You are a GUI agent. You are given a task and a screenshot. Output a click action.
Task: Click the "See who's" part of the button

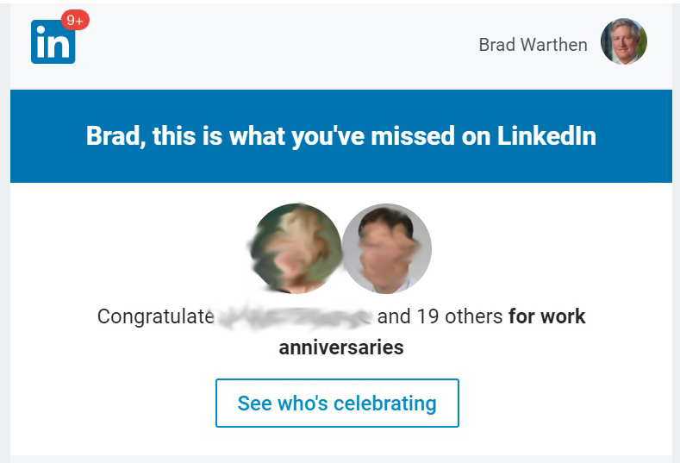click(x=283, y=404)
